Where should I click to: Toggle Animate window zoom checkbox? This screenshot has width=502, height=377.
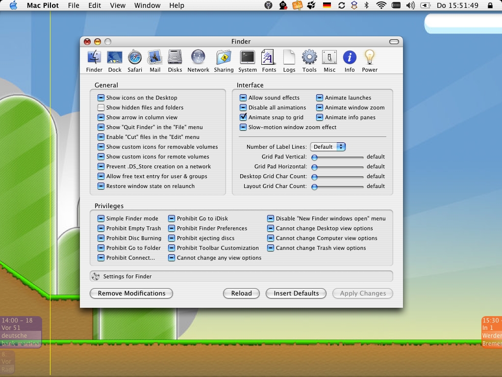pyautogui.click(x=320, y=108)
